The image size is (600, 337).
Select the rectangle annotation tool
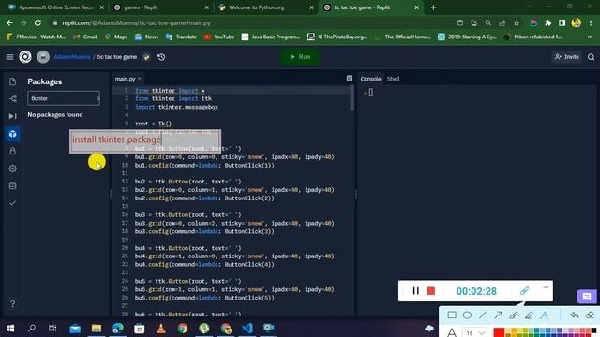coord(452,315)
